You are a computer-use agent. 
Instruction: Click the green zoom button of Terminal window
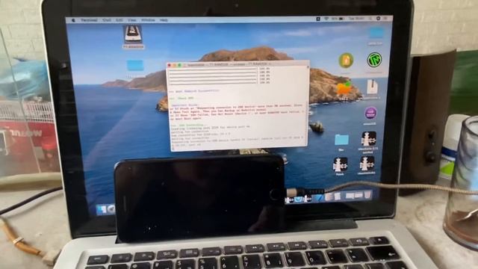tap(179, 65)
